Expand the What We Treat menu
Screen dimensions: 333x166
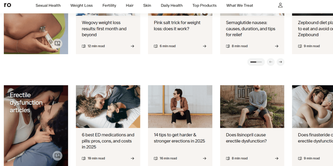point(239,6)
